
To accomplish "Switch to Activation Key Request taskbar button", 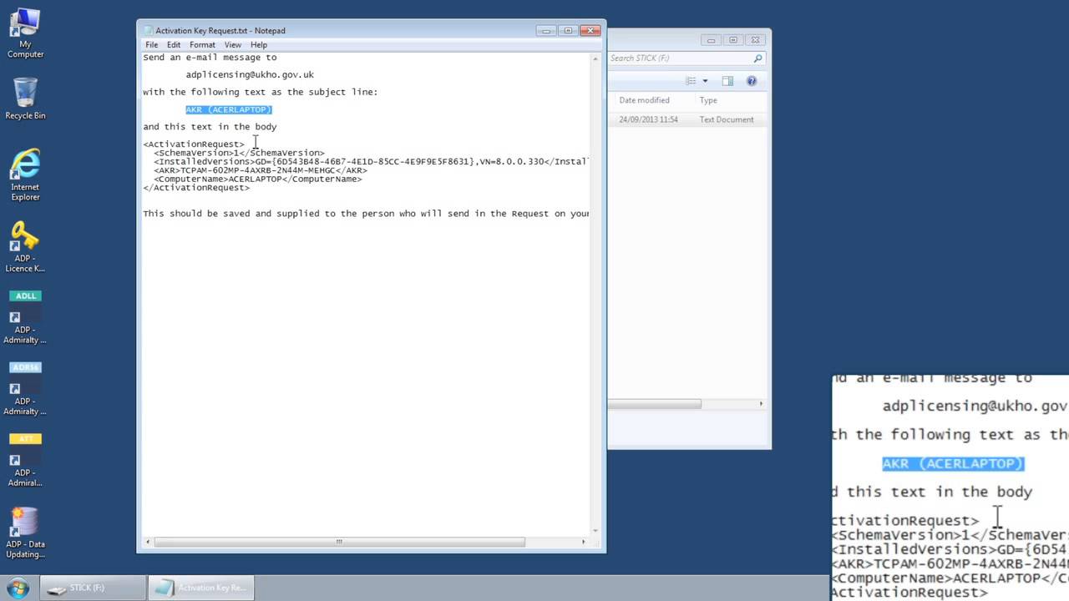I will pyautogui.click(x=200, y=588).
